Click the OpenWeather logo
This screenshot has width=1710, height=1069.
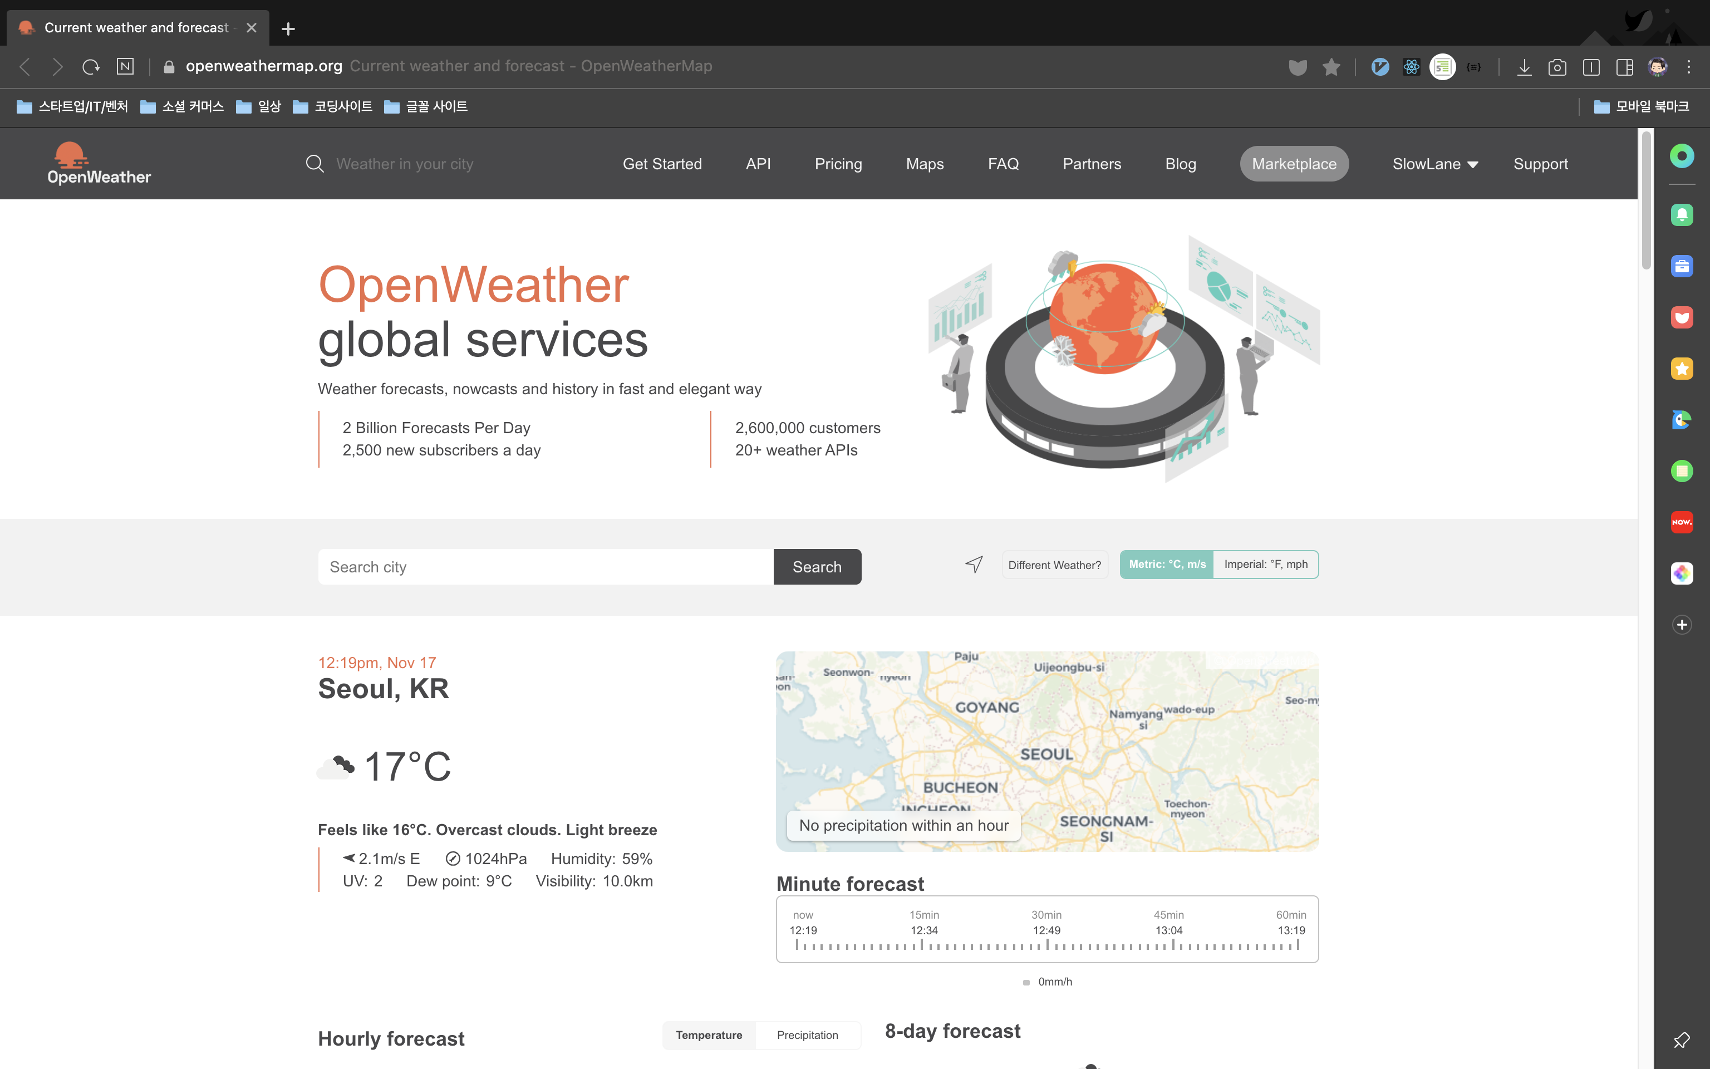(x=99, y=163)
